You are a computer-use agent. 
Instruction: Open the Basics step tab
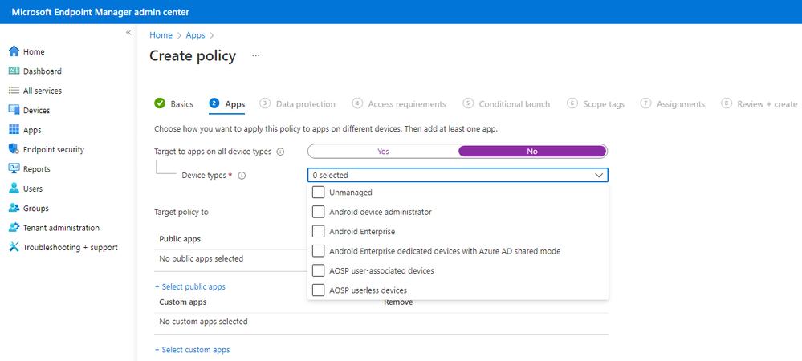point(174,103)
